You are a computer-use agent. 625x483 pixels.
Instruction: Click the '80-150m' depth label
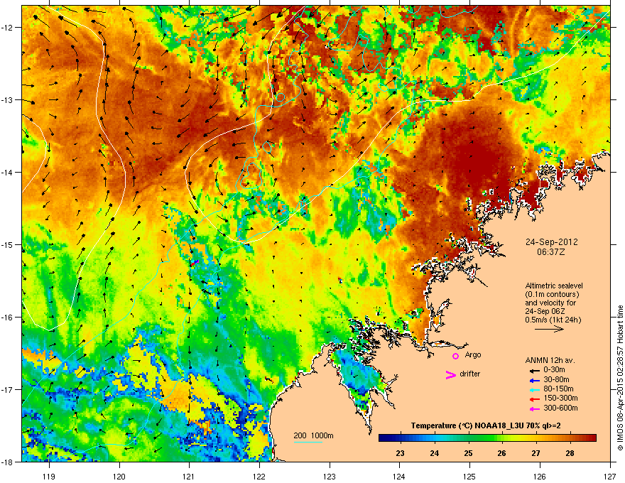[x=558, y=389]
